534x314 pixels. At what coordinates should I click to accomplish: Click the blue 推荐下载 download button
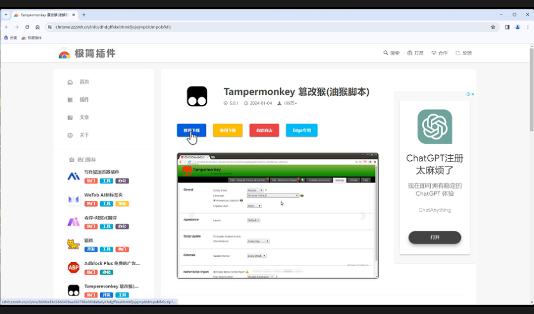pos(192,130)
